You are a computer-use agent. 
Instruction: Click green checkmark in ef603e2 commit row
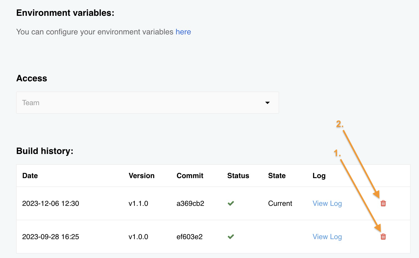[x=231, y=237]
